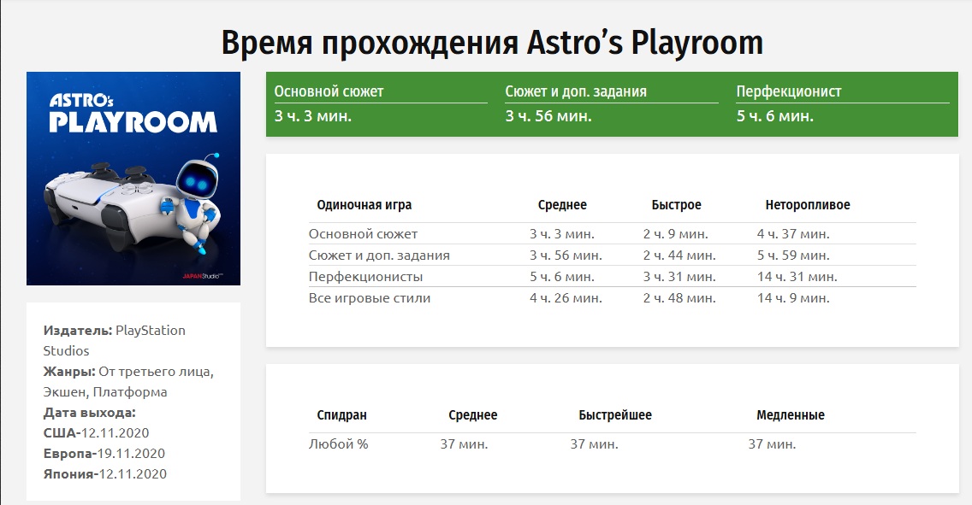The image size is (972, 505).
Task: Click the 'Среднее' header in the single-player table
Action: point(562,205)
